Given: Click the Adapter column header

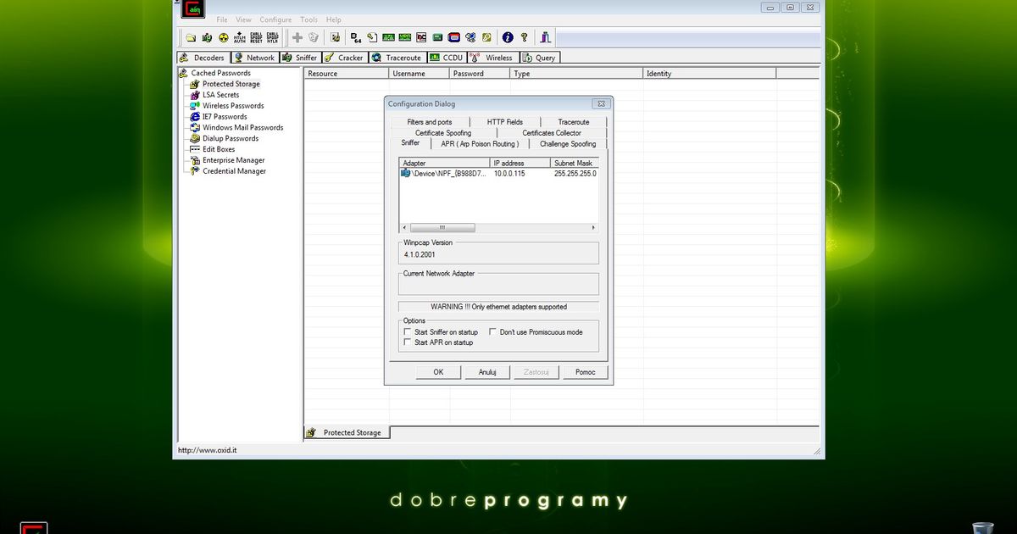Looking at the screenshot, I should (444, 163).
